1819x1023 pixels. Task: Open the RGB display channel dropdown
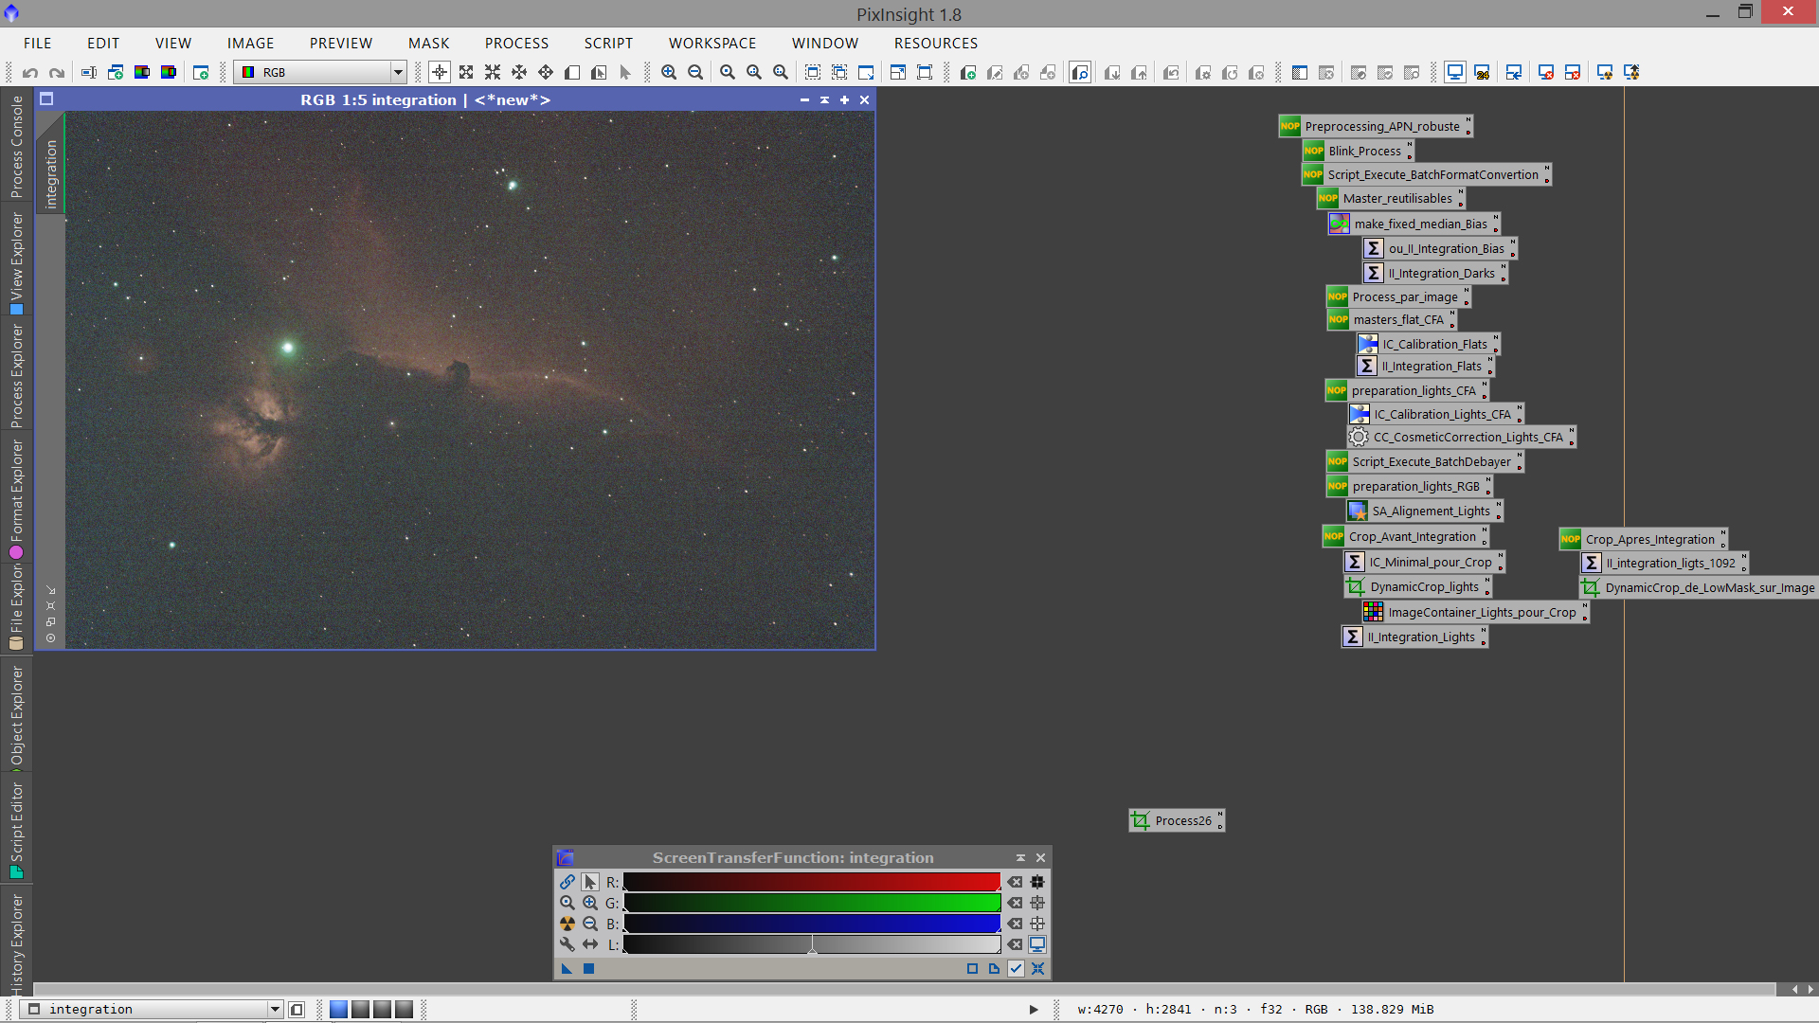coord(398,72)
